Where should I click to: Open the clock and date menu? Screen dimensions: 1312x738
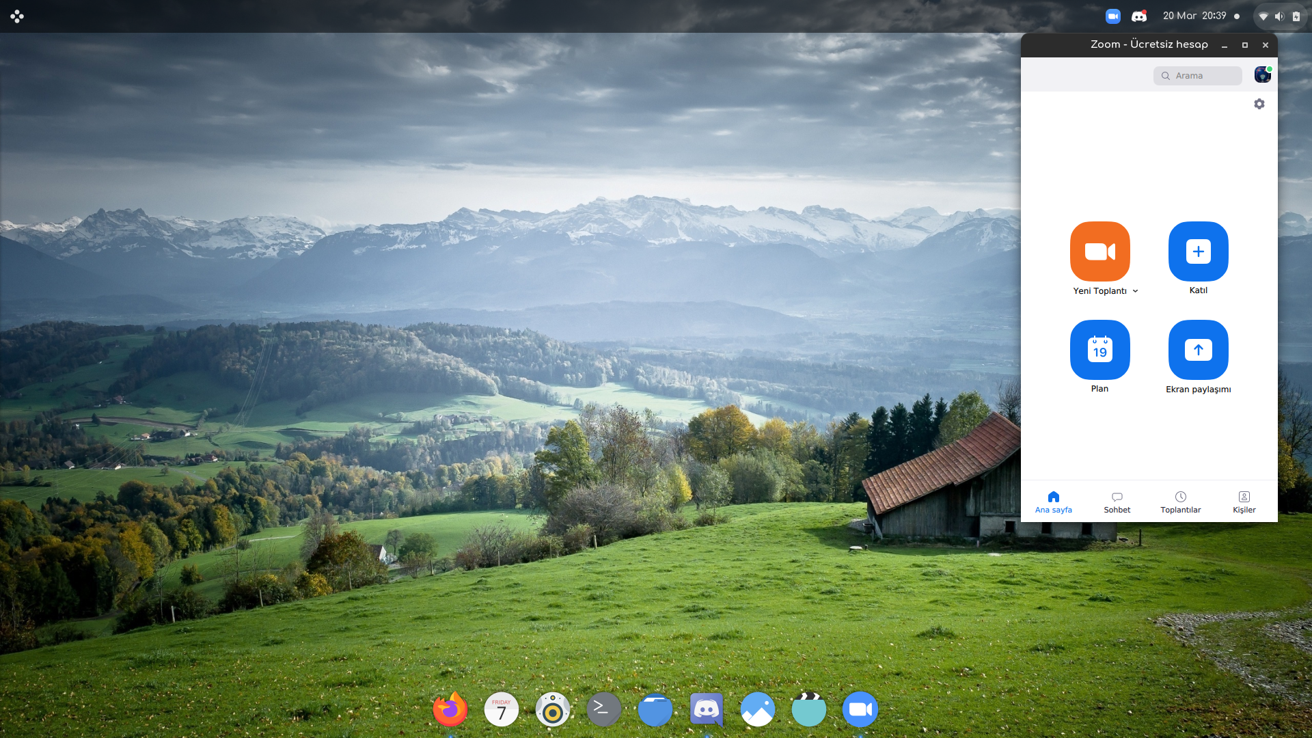click(1194, 16)
